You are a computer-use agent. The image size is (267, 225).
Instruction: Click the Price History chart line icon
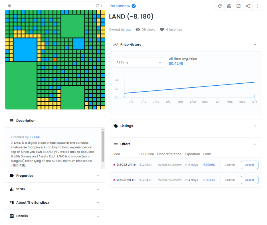tap(116, 45)
